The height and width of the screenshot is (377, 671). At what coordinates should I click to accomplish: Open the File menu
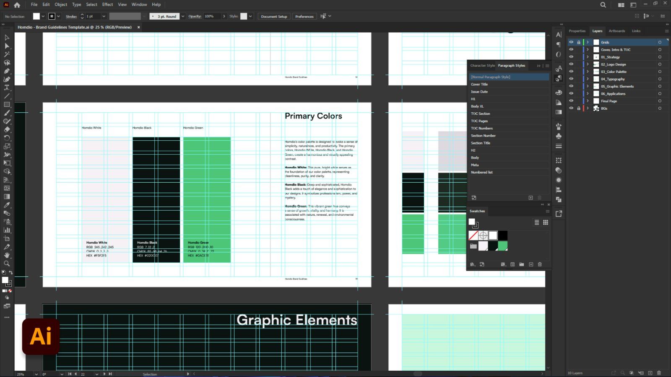click(x=34, y=5)
